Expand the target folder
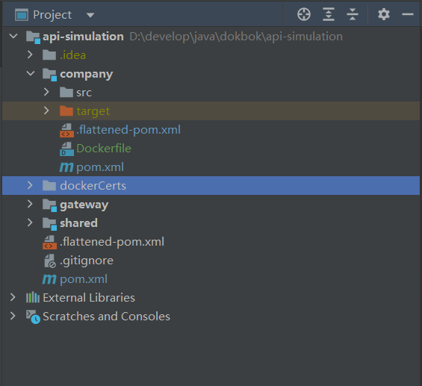This screenshot has width=422, height=386. coord(46,110)
